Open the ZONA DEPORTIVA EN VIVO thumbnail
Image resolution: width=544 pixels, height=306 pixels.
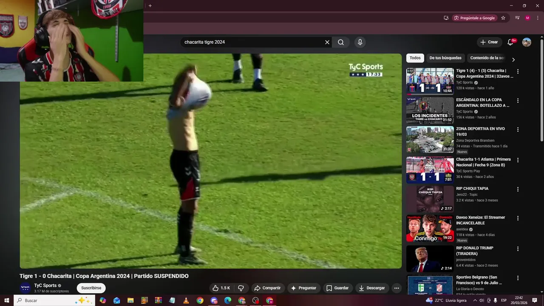click(430, 139)
